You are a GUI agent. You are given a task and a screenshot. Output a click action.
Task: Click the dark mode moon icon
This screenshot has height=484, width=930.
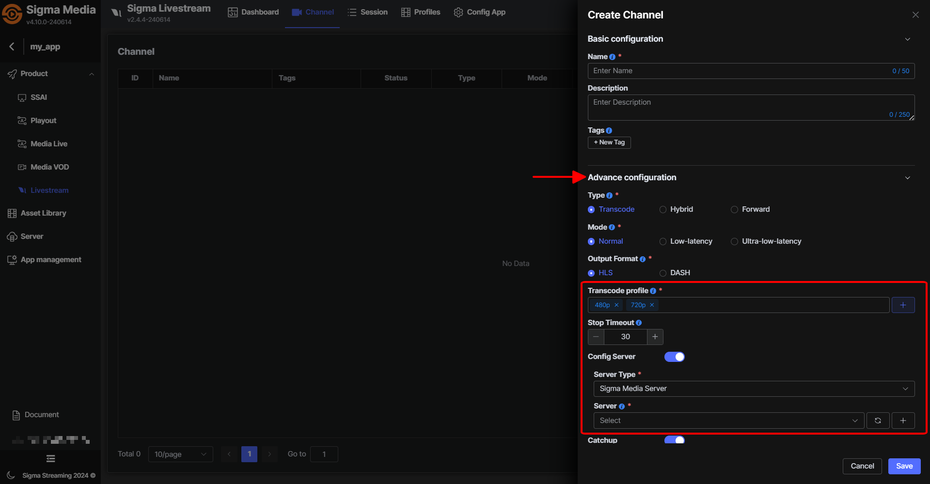coord(11,475)
